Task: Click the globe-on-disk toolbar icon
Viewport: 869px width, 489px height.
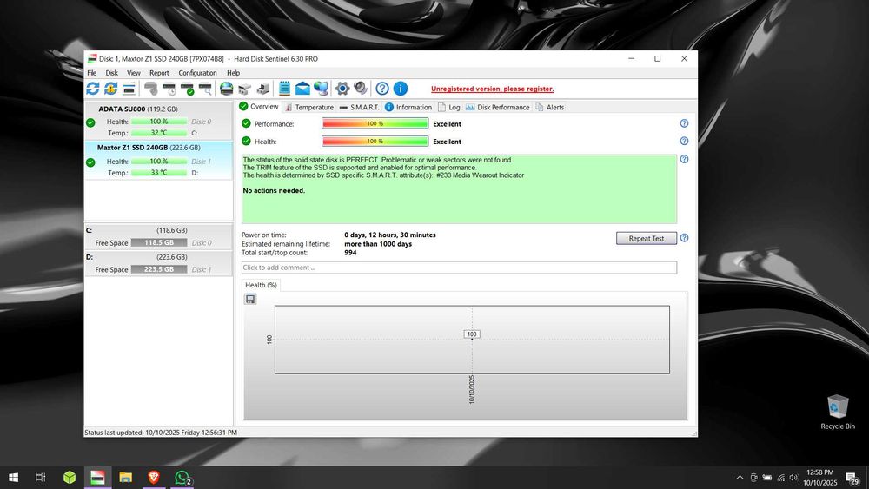Action: 226,88
